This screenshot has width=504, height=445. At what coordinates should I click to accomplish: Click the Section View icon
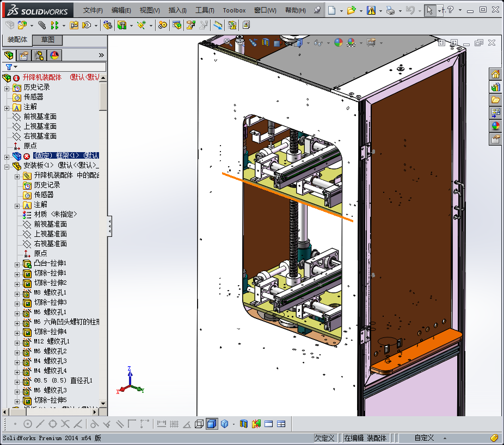click(266, 42)
